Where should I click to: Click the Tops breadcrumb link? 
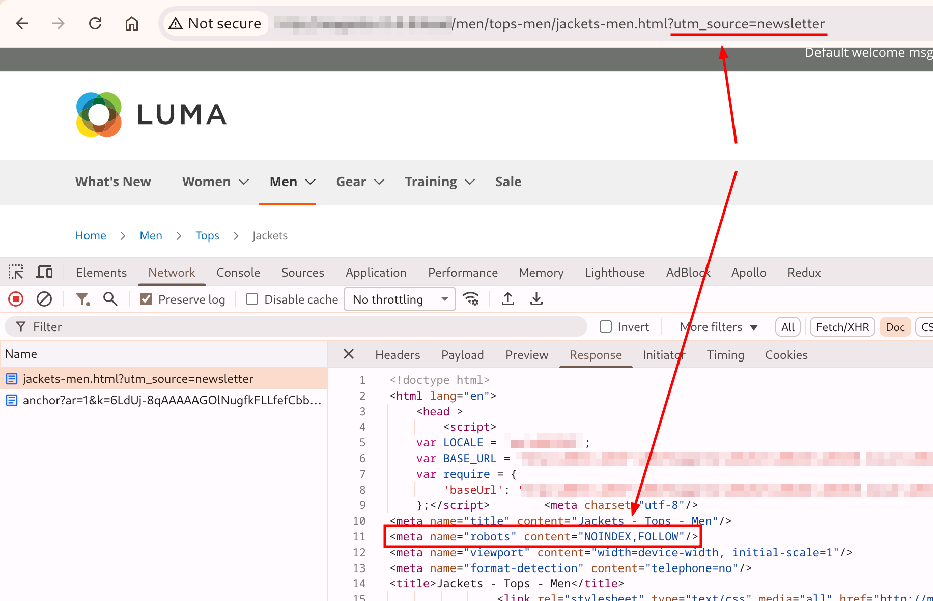coord(207,236)
